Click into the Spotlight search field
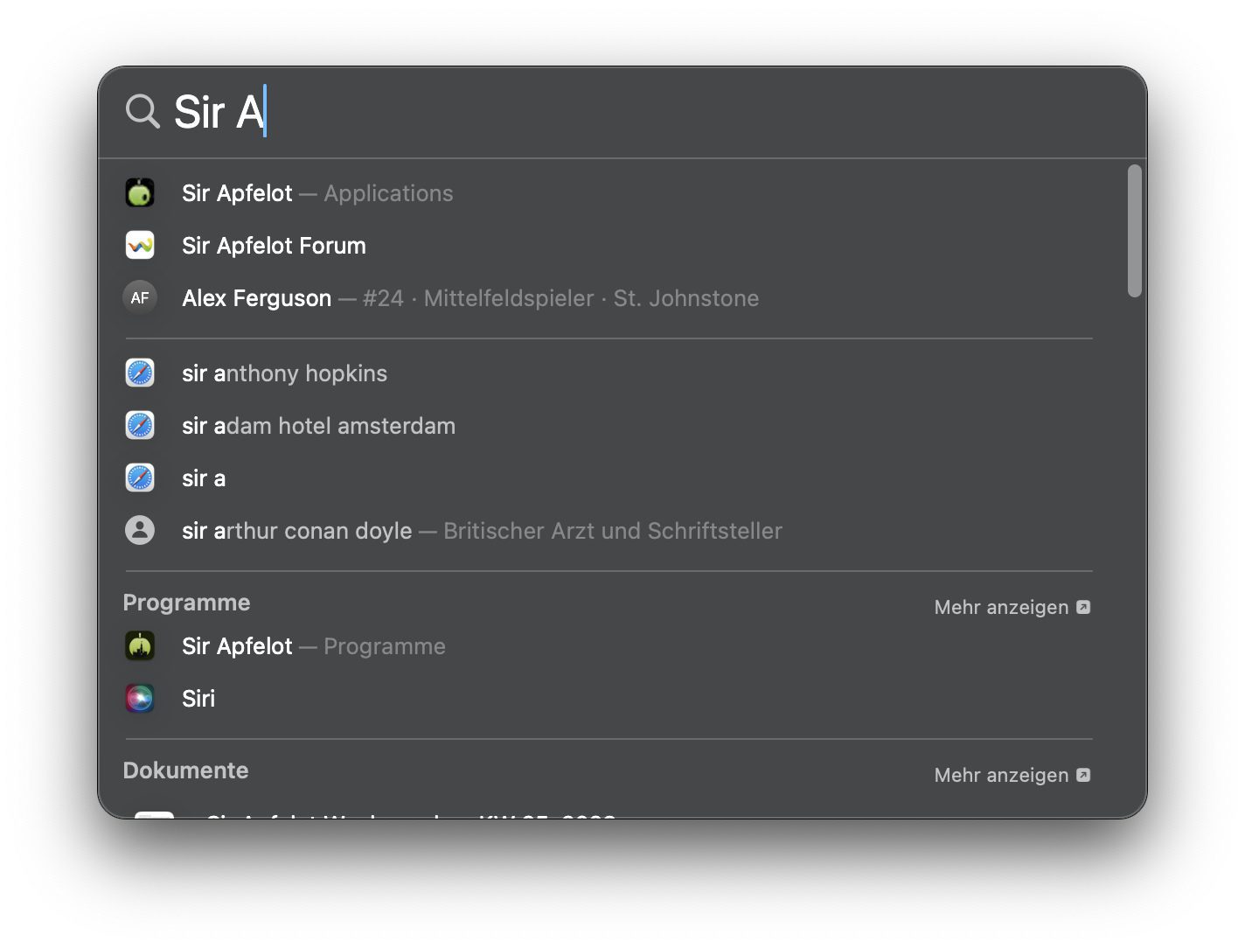 (612, 112)
